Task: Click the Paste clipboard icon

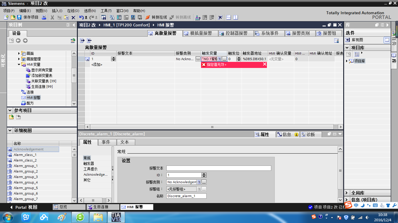Action: click(66, 17)
